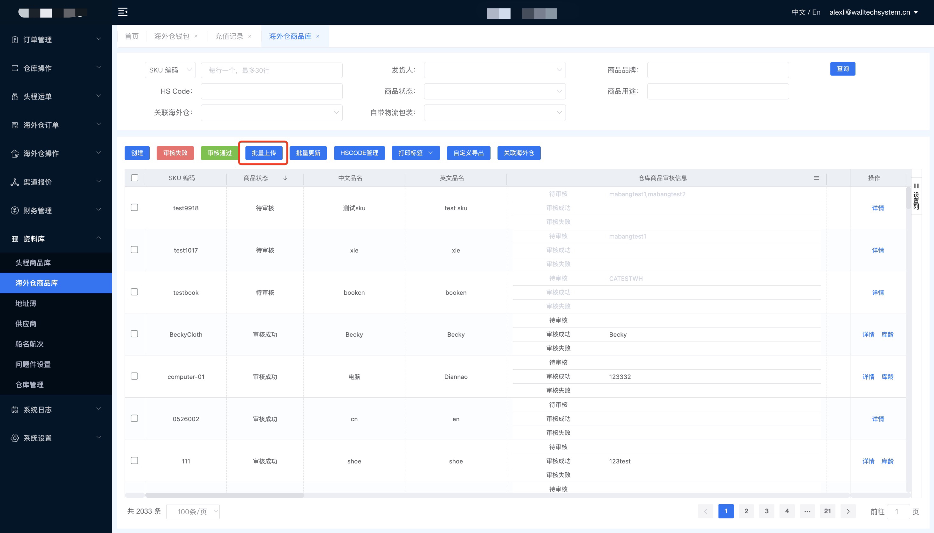The height and width of the screenshot is (533, 934).
Task: Click the 财务管理 yen circle icon
Action: pyautogui.click(x=15, y=211)
